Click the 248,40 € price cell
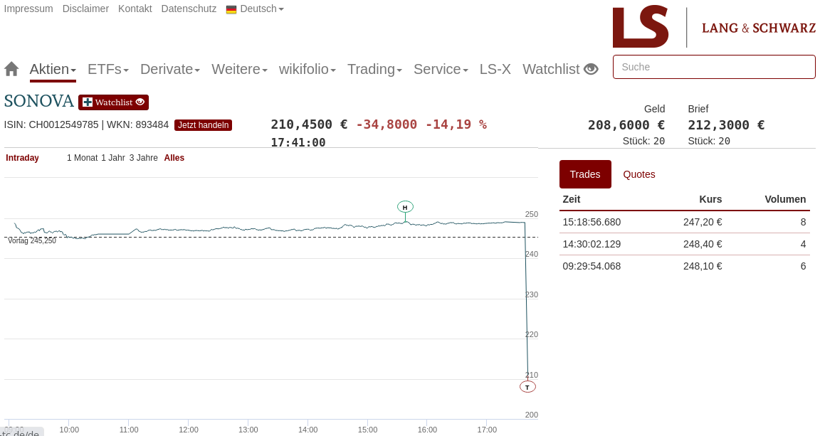 pos(703,244)
